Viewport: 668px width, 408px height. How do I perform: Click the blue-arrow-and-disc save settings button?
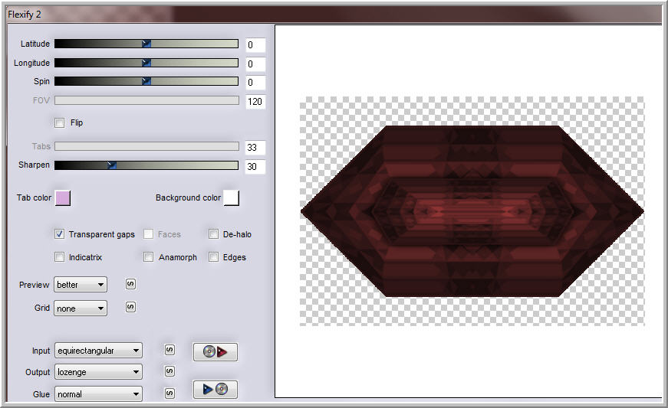215,390
